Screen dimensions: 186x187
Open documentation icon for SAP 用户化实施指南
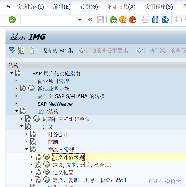(x=18, y=73)
